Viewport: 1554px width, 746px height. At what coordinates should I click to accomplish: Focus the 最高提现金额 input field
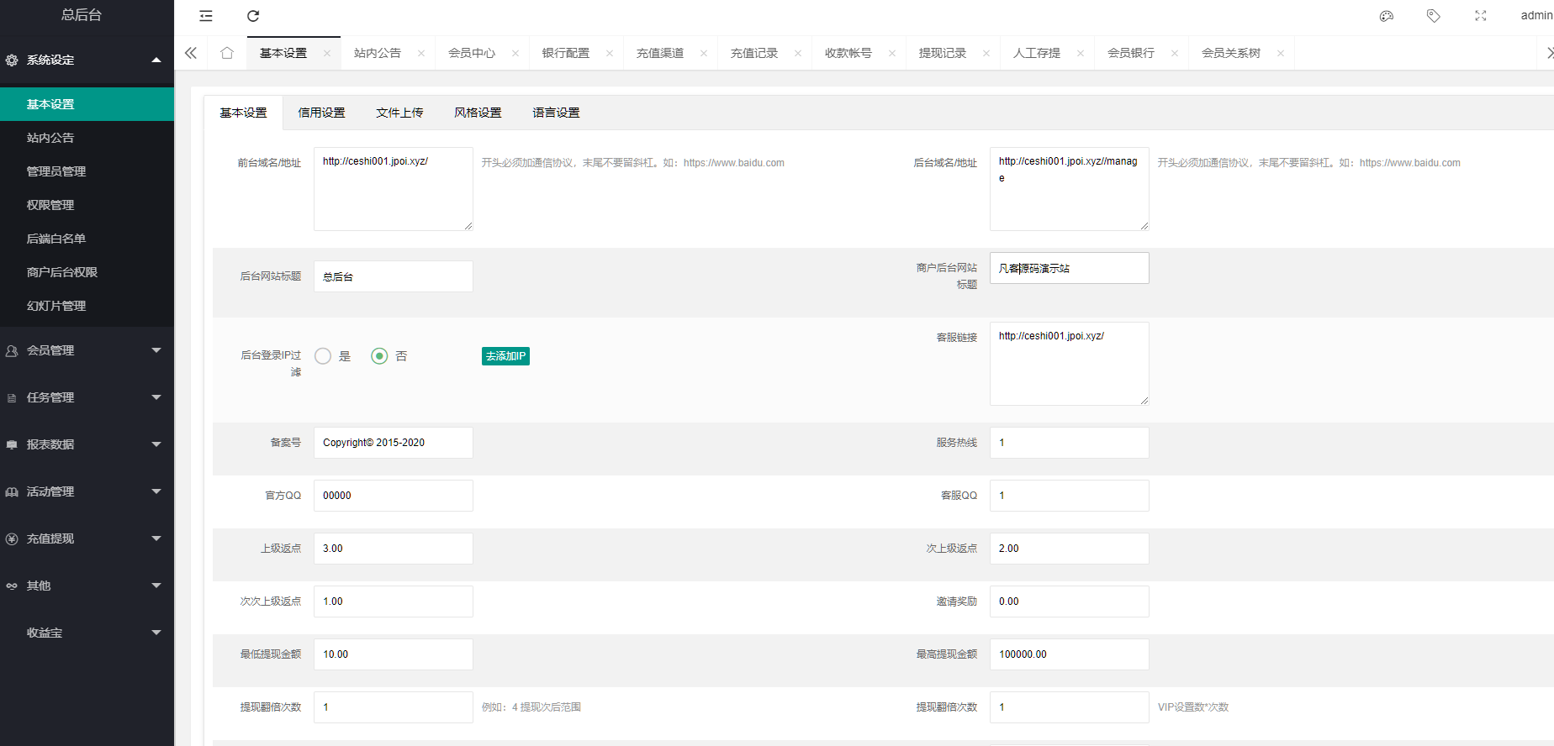1070,654
